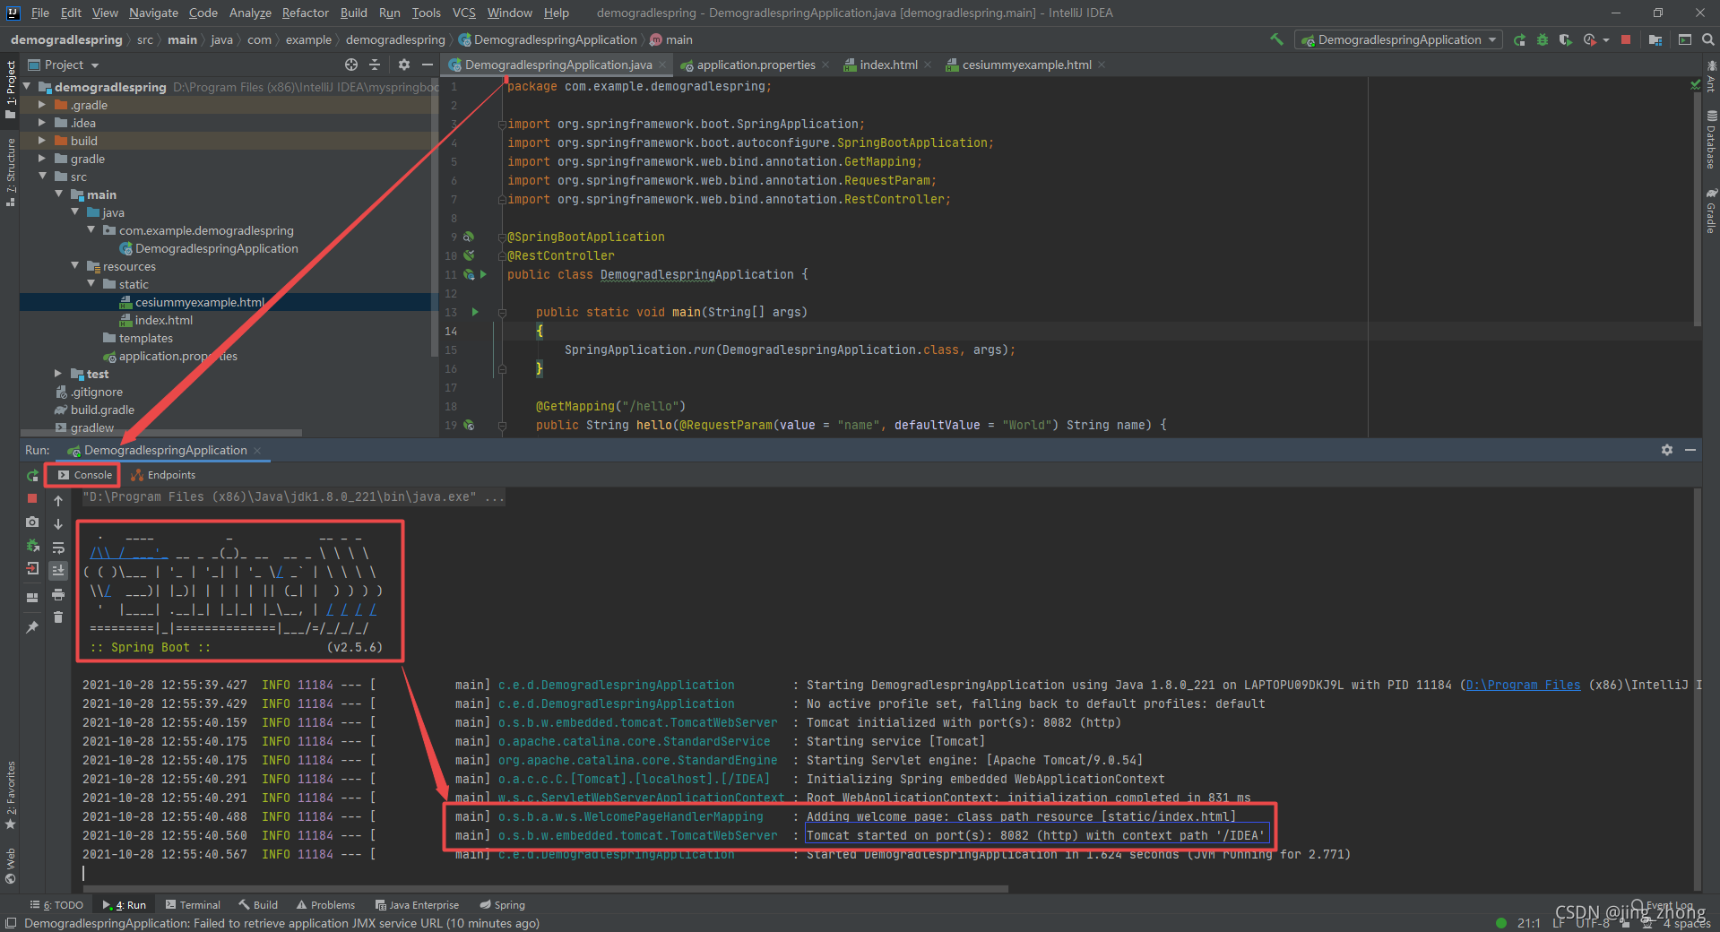
Task: Open the Refactor menu
Action: (305, 13)
